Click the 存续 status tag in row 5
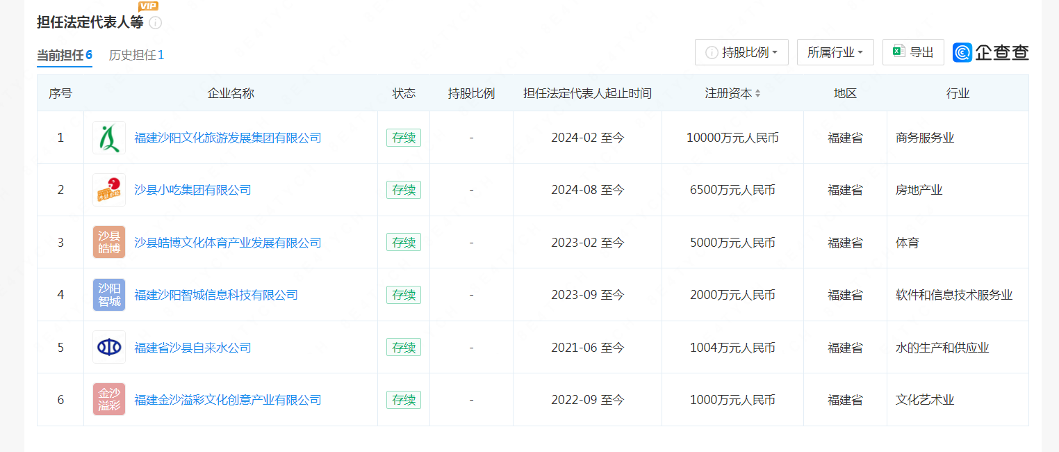Viewport: 1059px width, 452px height. [x=404, y=347]
